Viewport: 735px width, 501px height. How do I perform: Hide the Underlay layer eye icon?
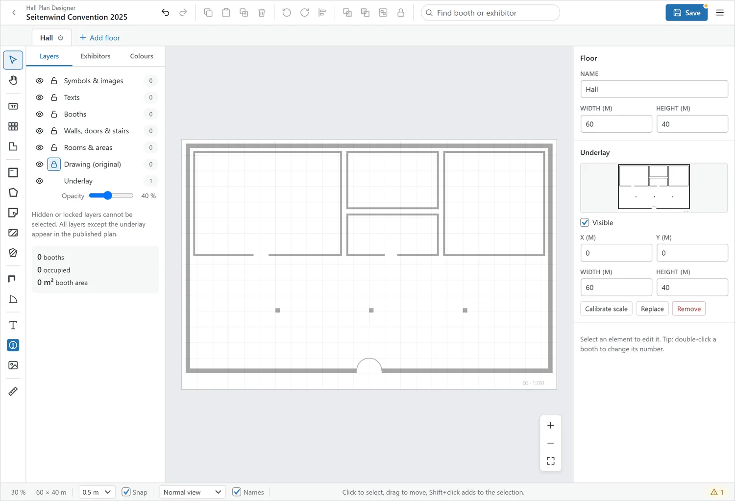(x=40, y=181)
